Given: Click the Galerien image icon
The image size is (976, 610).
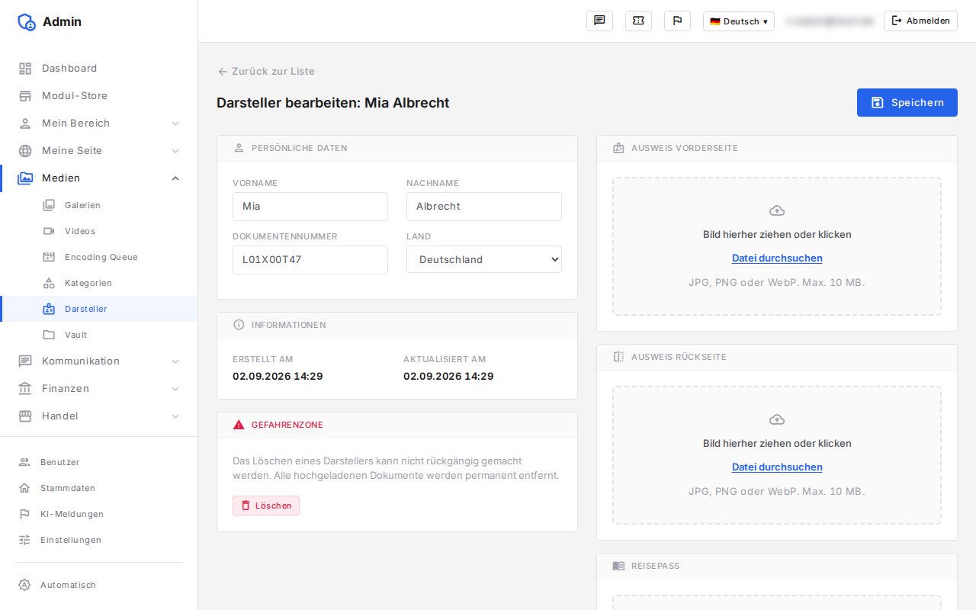Looking at the screenshot, I should (x=49, y=205).
